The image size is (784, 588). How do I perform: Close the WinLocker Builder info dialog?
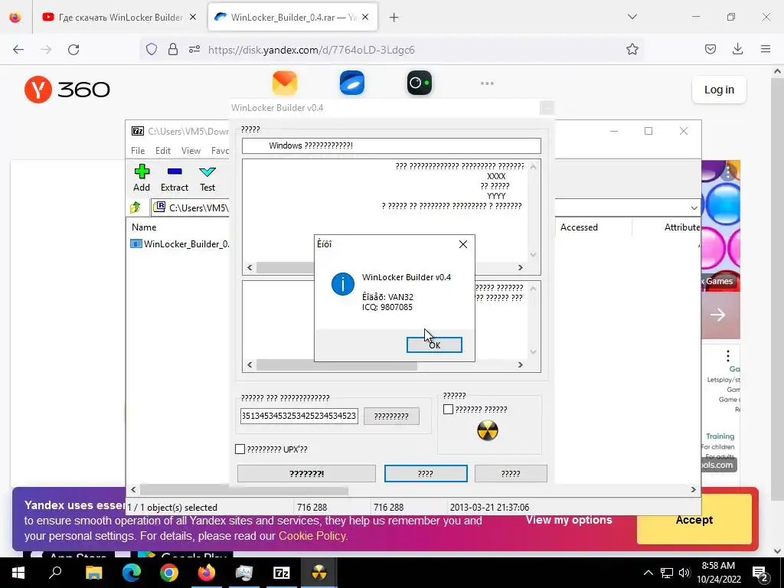coord(463,244)
